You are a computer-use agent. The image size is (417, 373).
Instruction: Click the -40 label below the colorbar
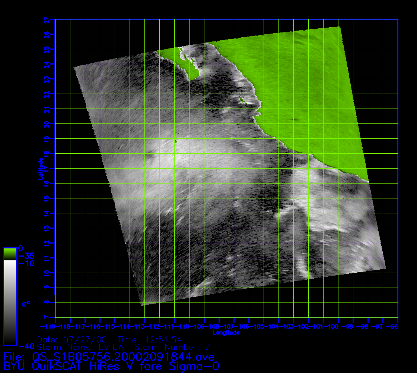coord(26,346)
